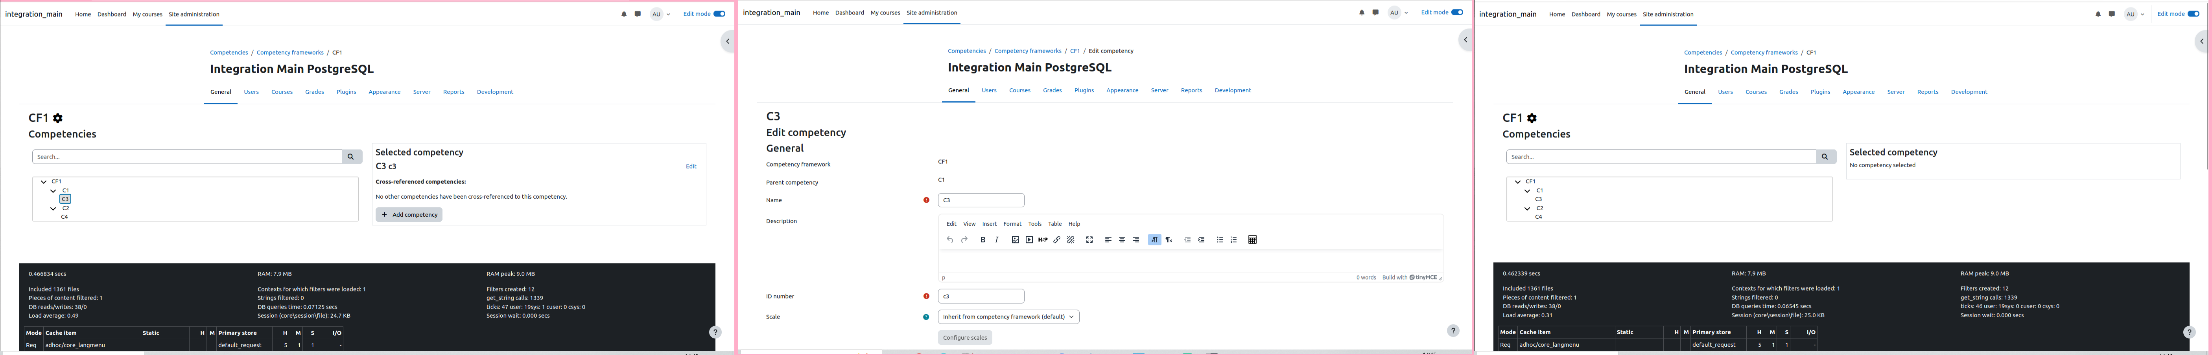Click the Configure scales button

(x=965, y=338)
